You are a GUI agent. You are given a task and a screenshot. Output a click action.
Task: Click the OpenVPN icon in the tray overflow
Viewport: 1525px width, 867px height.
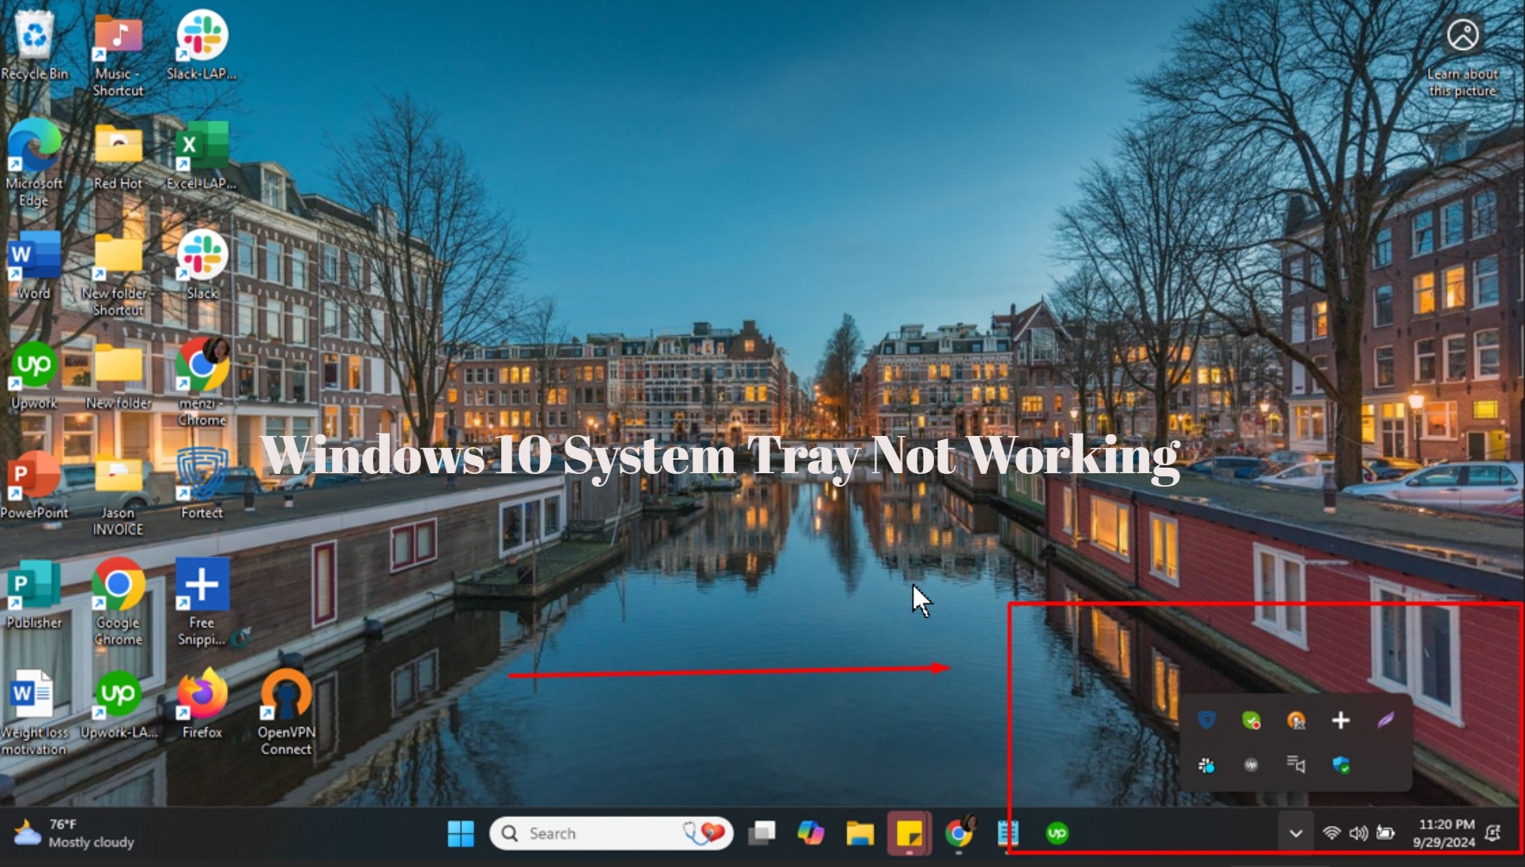[1296, 720]
